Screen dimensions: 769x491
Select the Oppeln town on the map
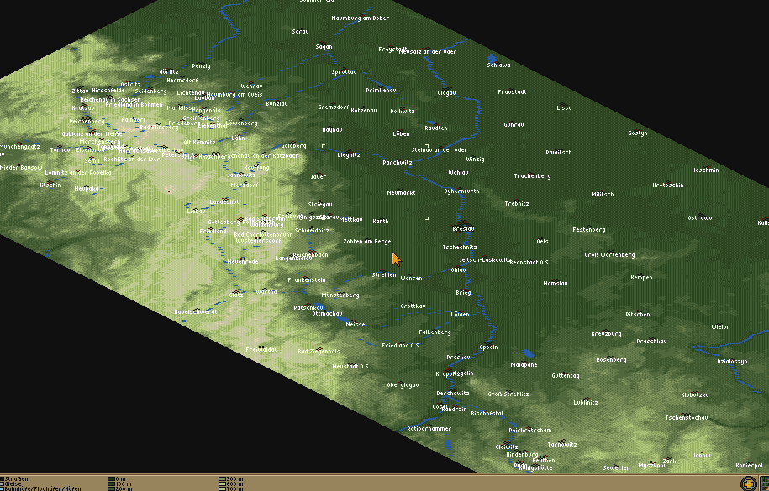pyautogui.click(x=488, y=347)
